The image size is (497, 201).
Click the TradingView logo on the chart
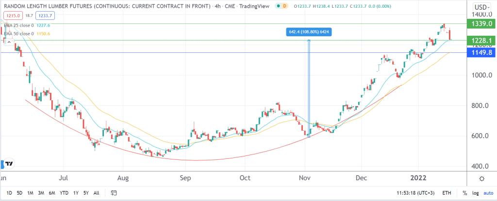8,164
